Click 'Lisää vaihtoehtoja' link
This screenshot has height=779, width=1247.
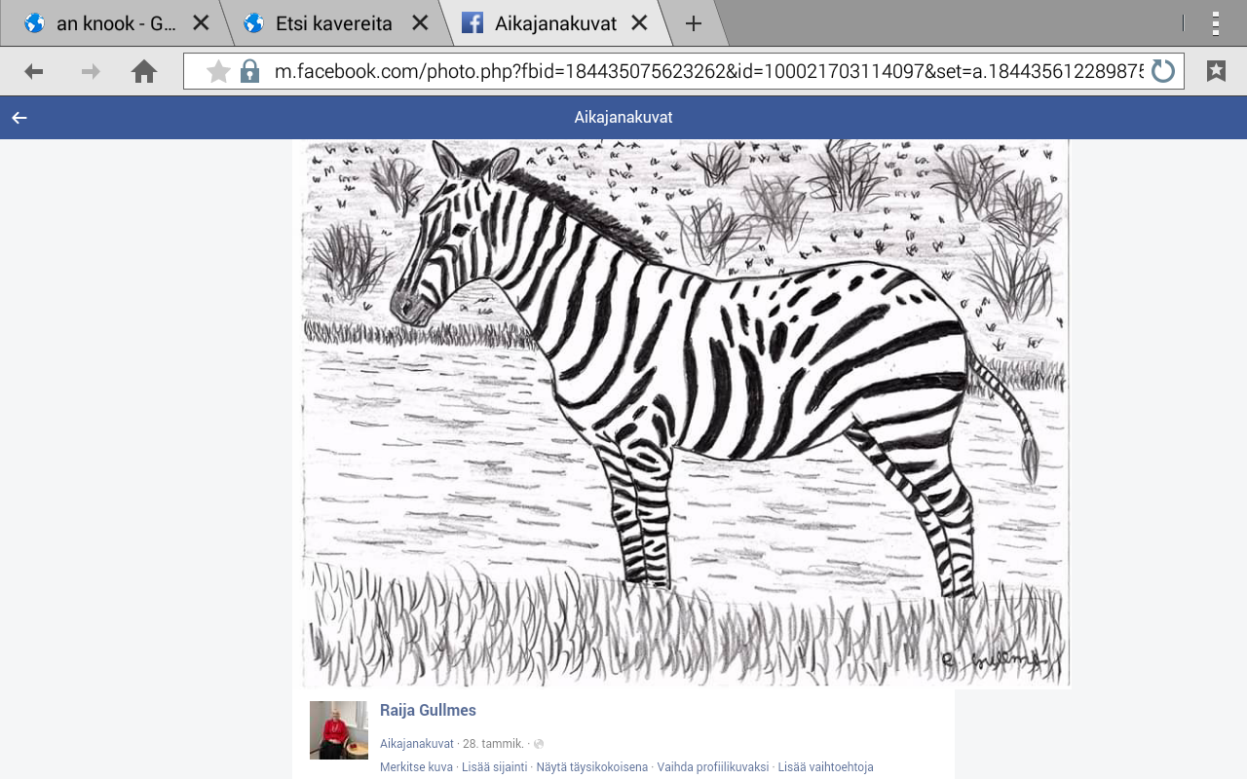click(826, 767)
